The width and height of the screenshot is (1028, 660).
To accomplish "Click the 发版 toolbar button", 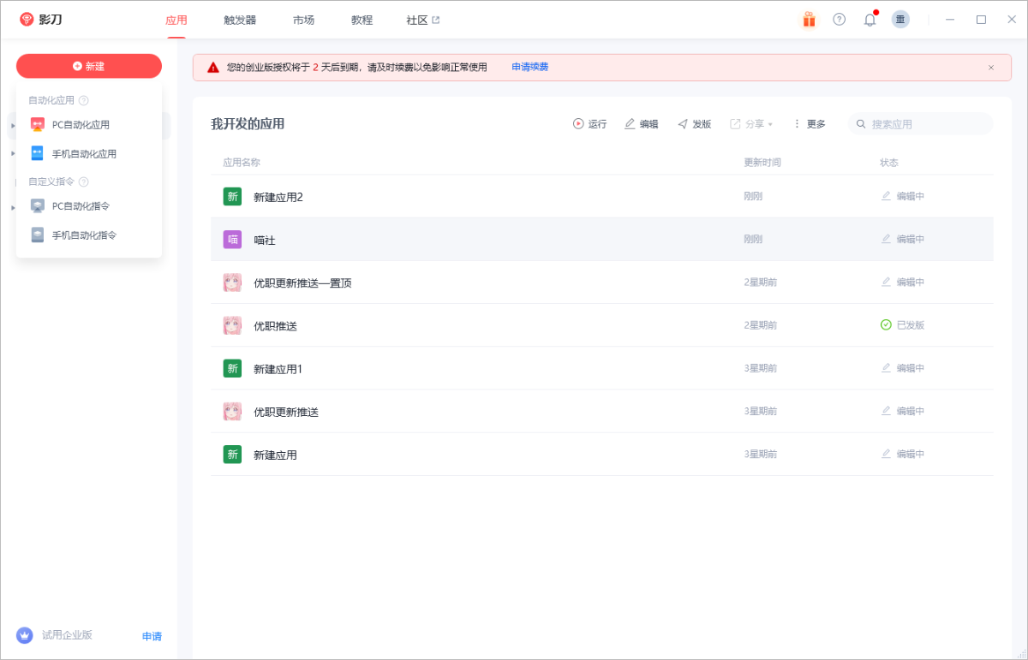I will 695,124.
